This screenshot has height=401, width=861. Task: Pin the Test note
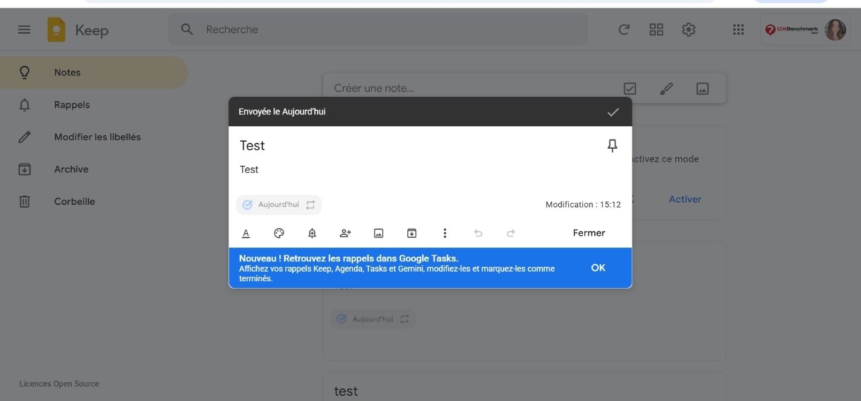[x=613, y=145]
